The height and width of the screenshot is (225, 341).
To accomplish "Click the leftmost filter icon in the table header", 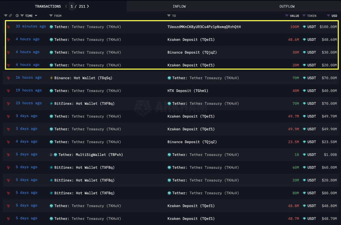I will click(x=6, y=16).
